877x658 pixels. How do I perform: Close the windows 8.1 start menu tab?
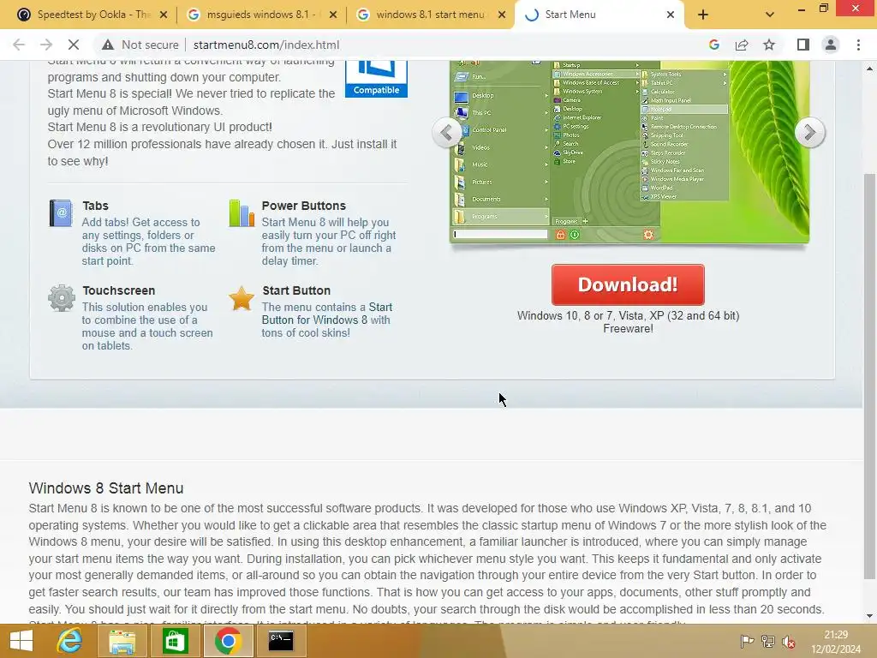click(502, 15)
